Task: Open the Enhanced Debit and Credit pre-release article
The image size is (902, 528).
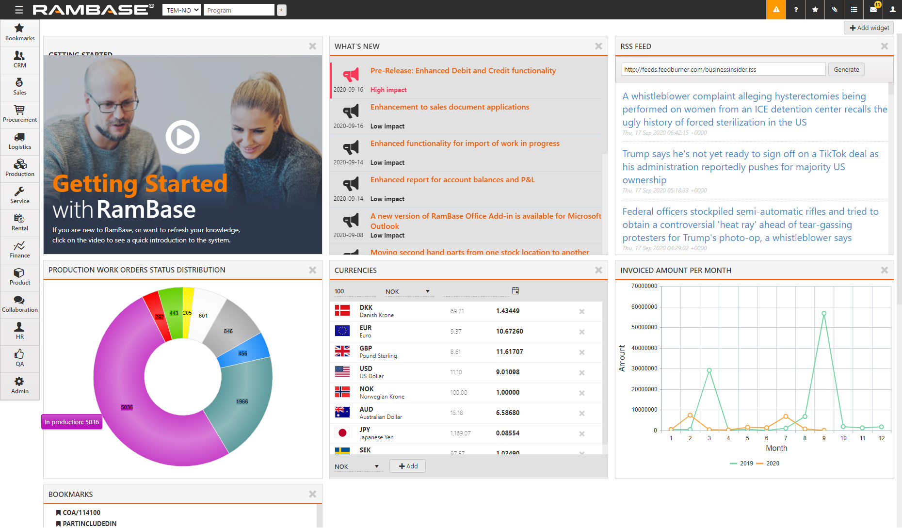Action: point(463,71)
